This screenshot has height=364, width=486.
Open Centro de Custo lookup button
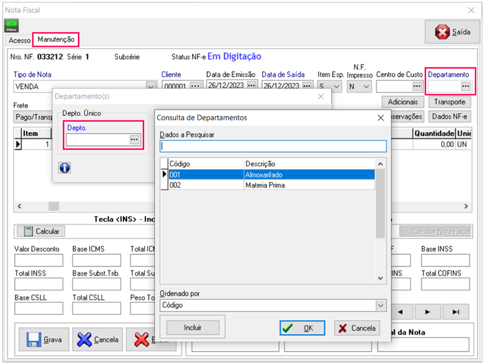417,86
